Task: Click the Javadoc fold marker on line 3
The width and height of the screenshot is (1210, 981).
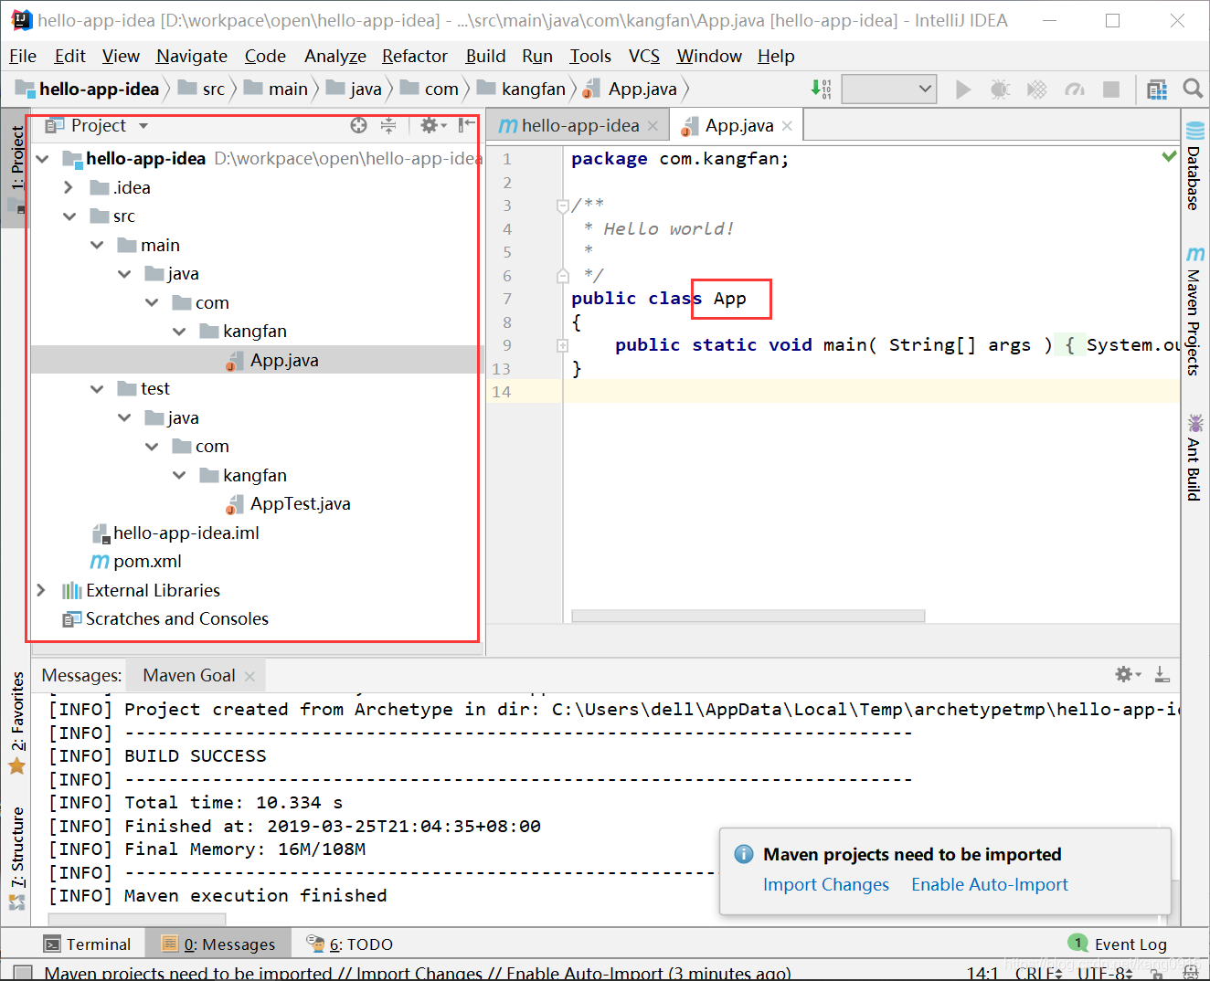Action: pyautogui.click(x=562, y=206)
